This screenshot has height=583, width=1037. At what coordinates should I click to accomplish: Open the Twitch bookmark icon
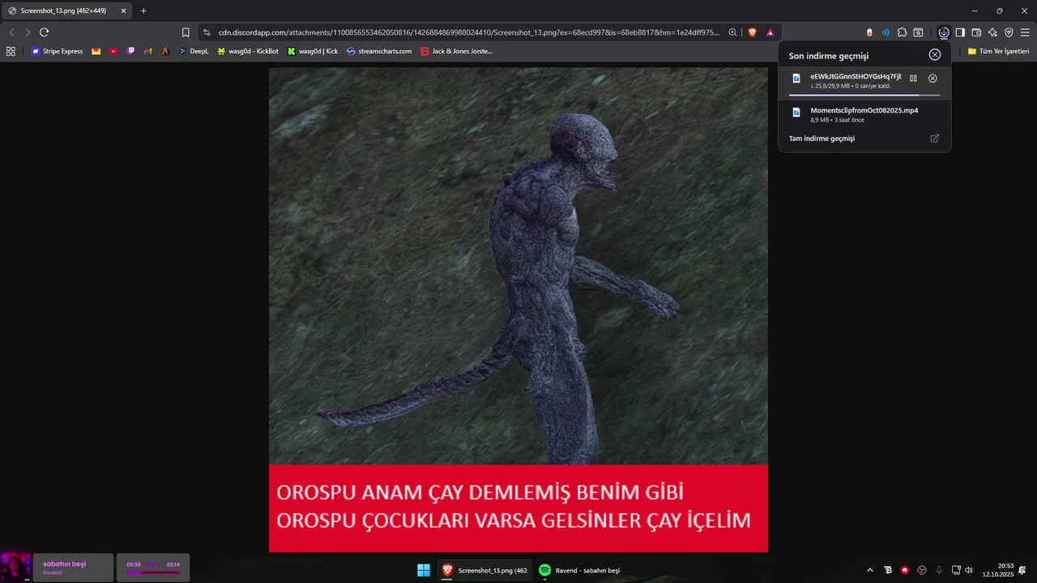tap(130, 51)
